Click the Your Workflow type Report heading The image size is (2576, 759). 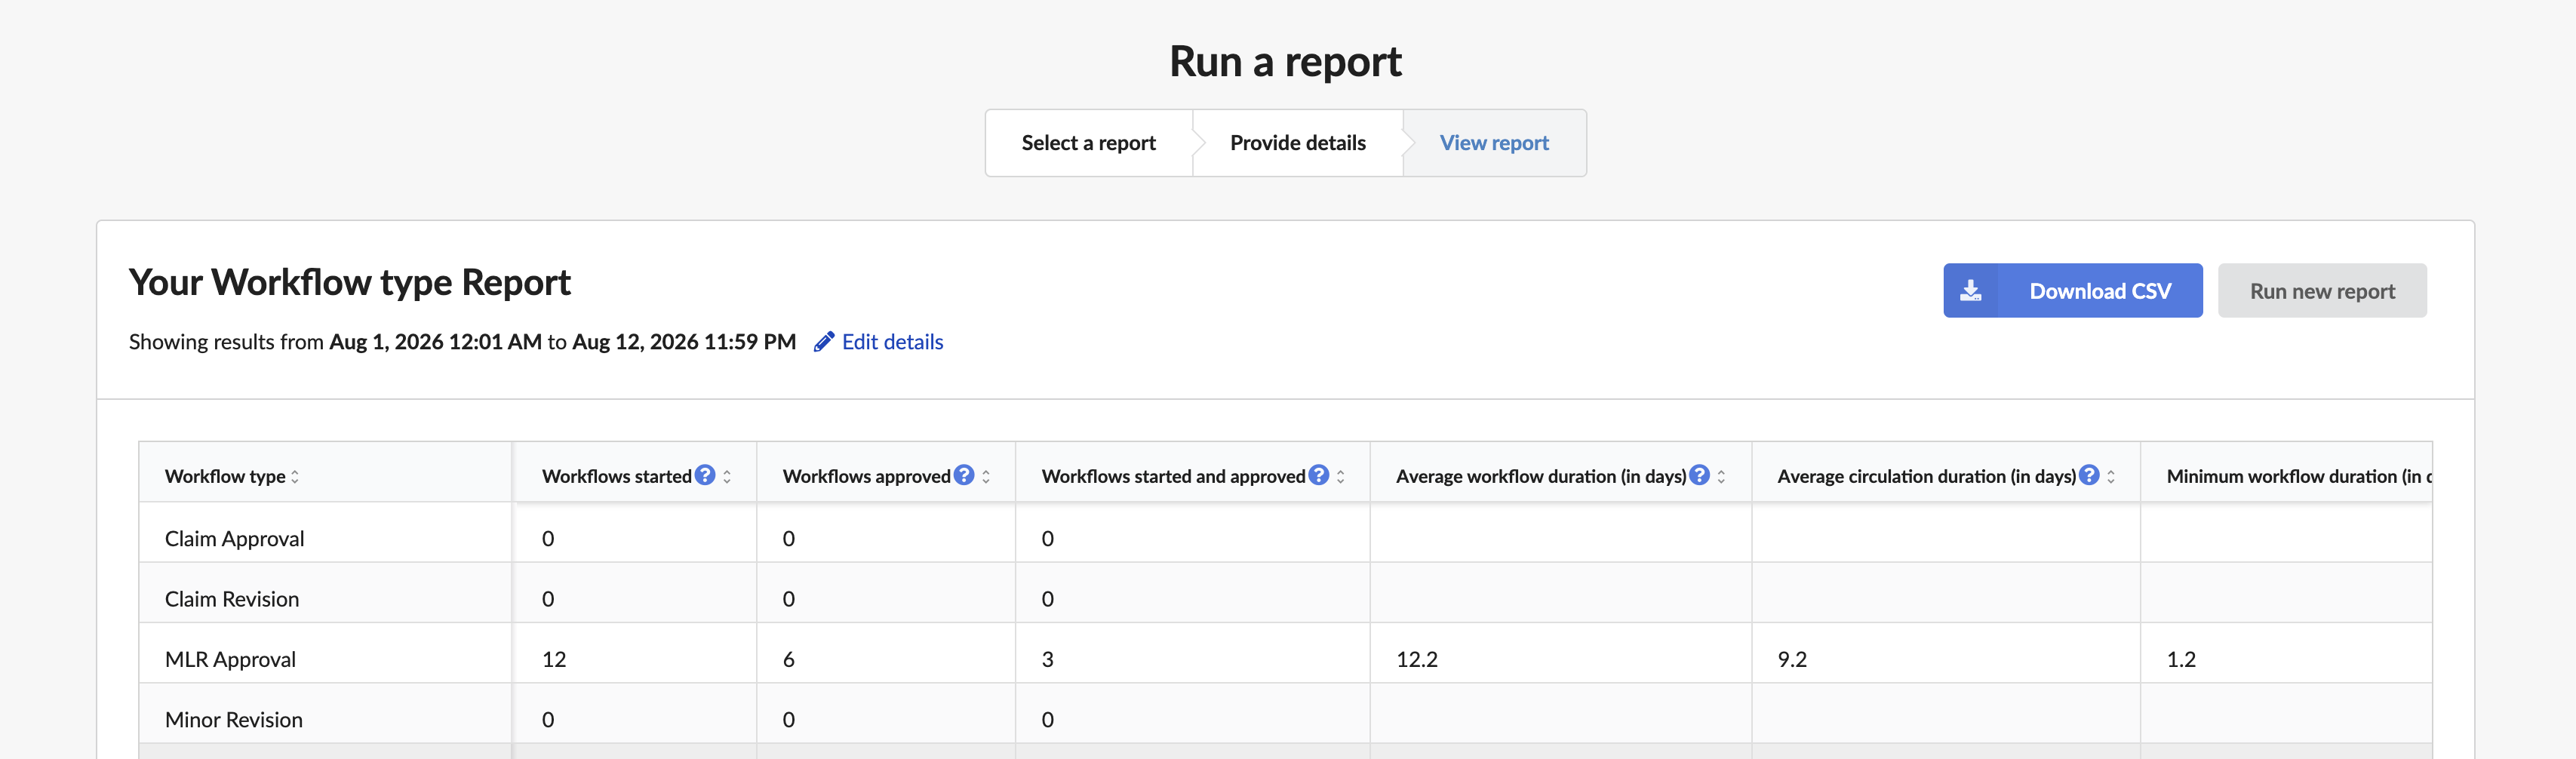(350, 283)
